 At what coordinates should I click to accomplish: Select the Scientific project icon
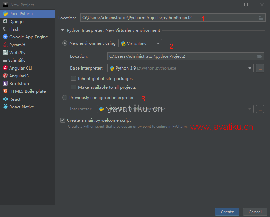pyautogui.click(x=5, y=60)
